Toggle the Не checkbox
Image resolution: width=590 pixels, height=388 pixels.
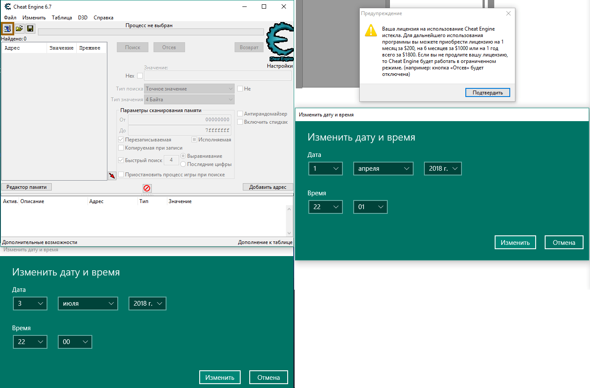click(x=240, y=89)
